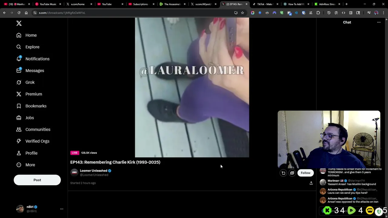Image resolution: width=388 pixels, height=218 pixels.
Task: Open a new browser tab
Action: pyautogui.click(x=346, y=4)
